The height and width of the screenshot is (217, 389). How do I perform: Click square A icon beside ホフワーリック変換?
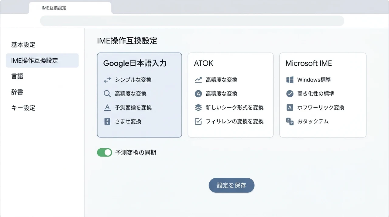tap(290, 108)
